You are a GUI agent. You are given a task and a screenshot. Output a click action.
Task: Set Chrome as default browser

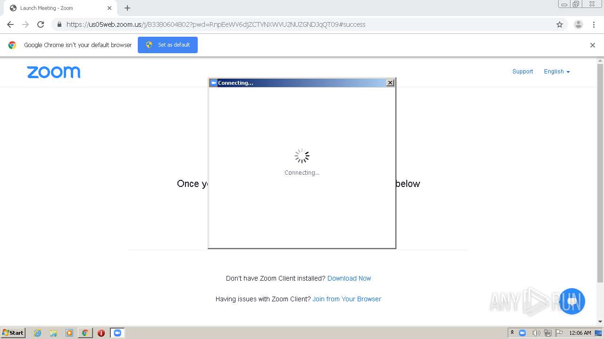click(168, 45)
